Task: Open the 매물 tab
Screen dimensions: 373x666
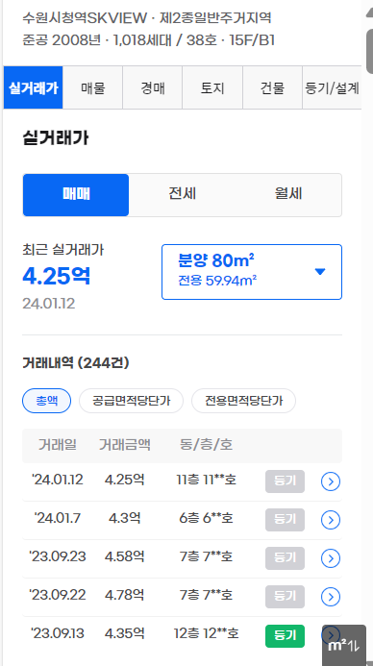Action: (92, 87)
